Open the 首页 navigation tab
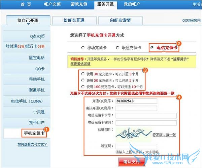 point(26,4)
